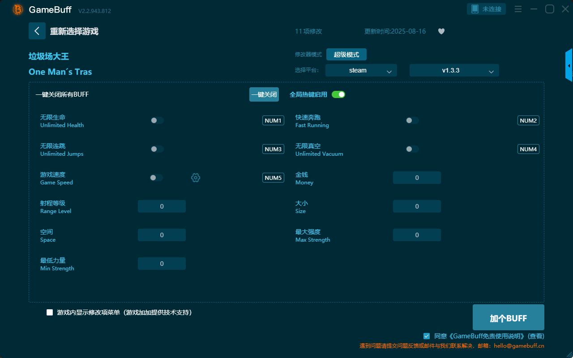Click the Min Strength value field

pos(162,264)
